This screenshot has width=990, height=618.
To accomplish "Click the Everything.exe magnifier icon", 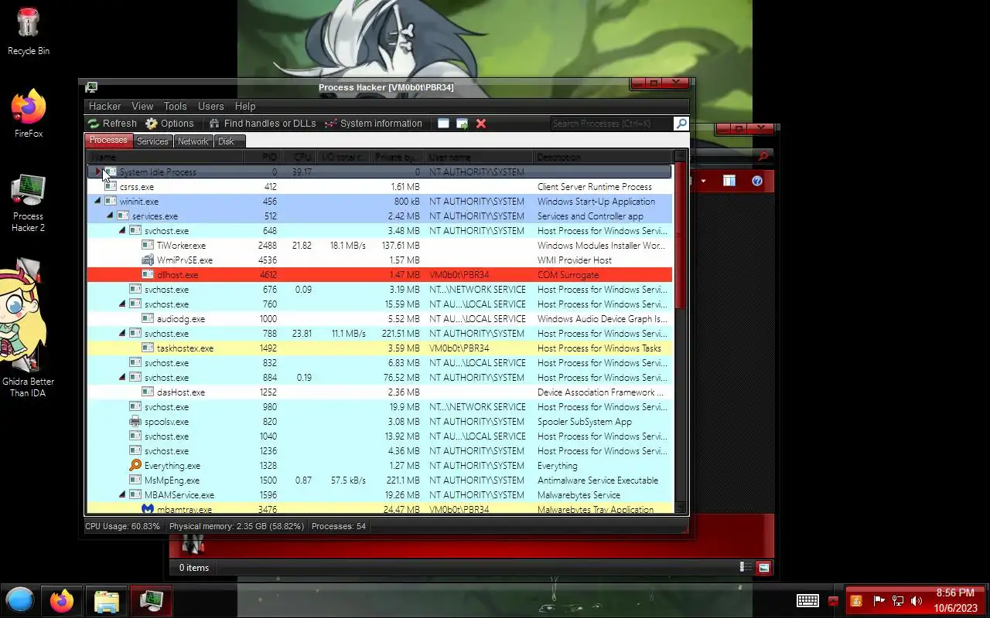I will coord(135,466).
